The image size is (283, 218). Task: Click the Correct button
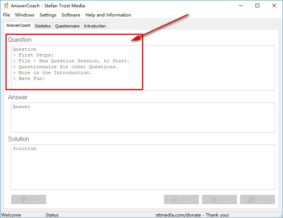point(181,200)
